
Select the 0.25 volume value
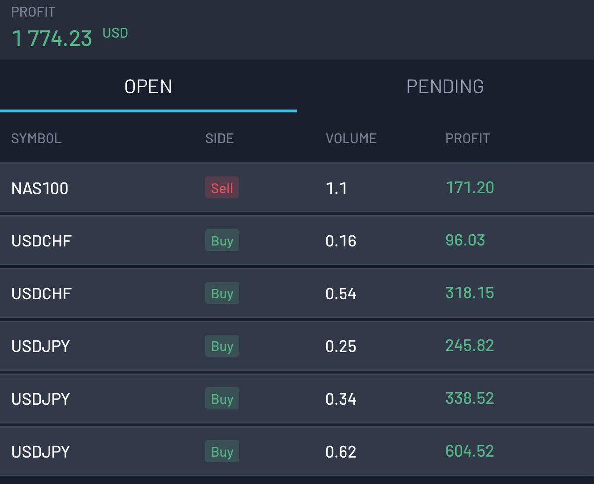[x=341, y=346]
